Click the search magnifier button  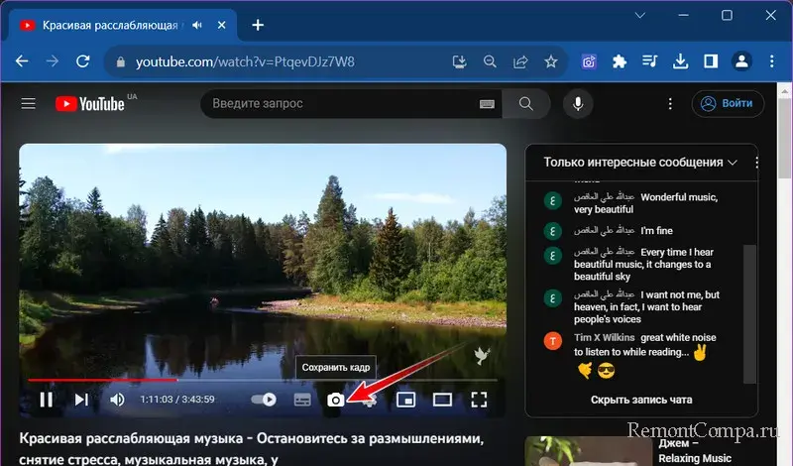pos(526,104)
